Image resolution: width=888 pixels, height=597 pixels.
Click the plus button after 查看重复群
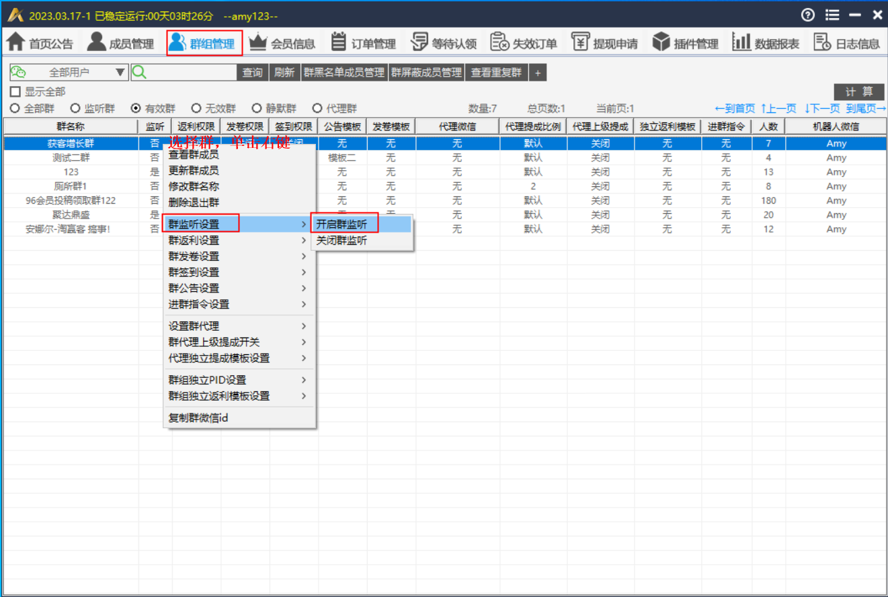click(x=538, y=73)
